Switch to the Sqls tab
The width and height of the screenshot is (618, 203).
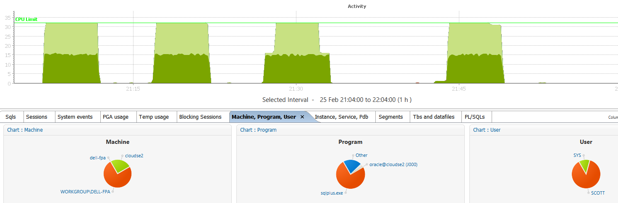[11, 117]
